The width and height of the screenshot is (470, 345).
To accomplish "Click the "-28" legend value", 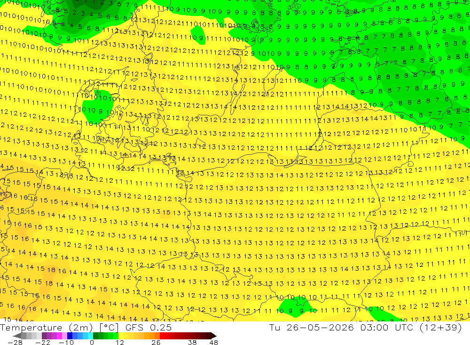I will tap(15, 342).
